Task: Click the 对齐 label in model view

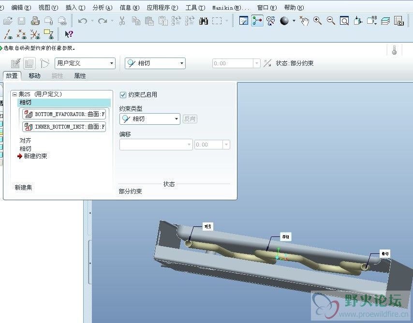Action: pyautogui.click(x=208, y=227)
